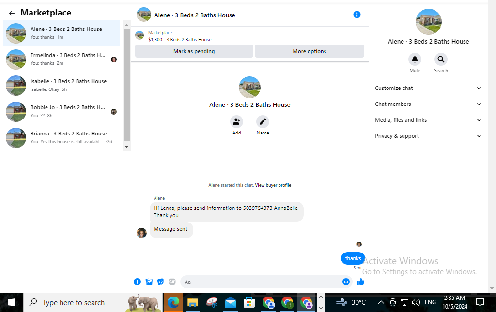
Task: Click Alene's avatar beside Message sent
Action: click(x=142, y=233)
